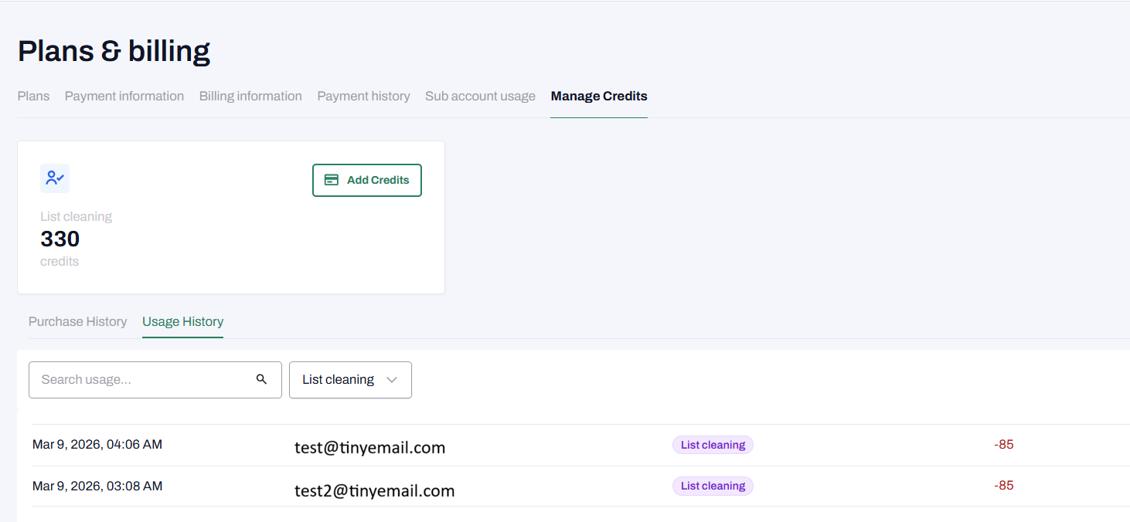
Task: Open the Payment information tab
Action: click(x=124, y=97)
